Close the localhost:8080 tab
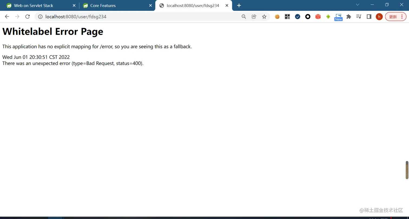 point(227,5)
